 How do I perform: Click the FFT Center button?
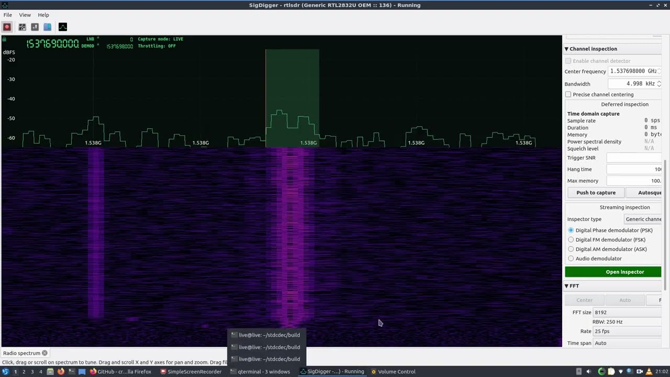pos(584,300)
